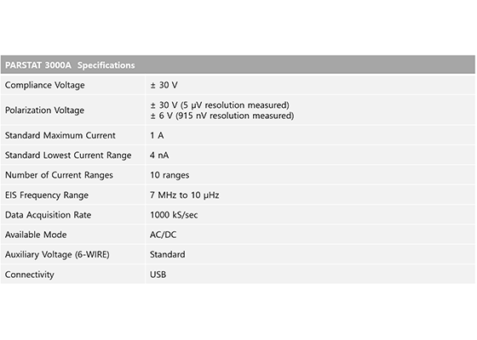477x340 pixels.
Task: Select the Standard Maximum Current label
Action: click(x=60, y=135)
